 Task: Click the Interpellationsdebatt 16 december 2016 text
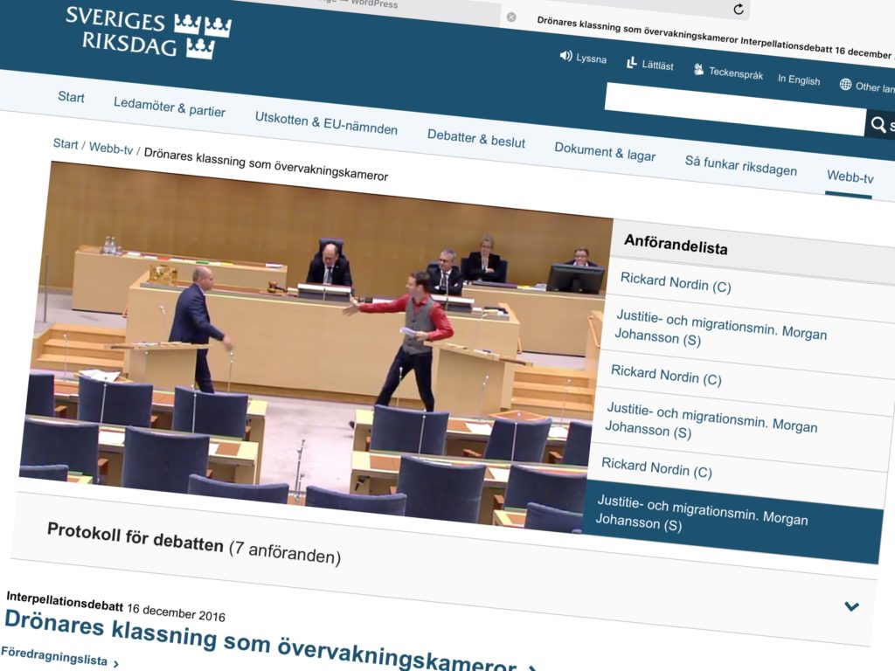click(116, 606)
